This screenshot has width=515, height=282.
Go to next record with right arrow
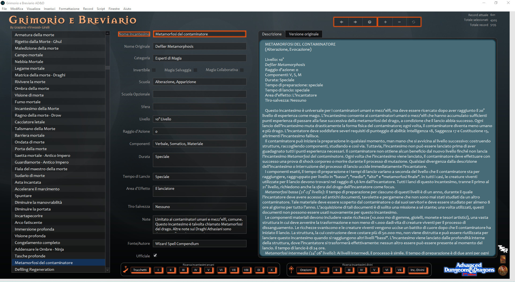pos(355,22)
